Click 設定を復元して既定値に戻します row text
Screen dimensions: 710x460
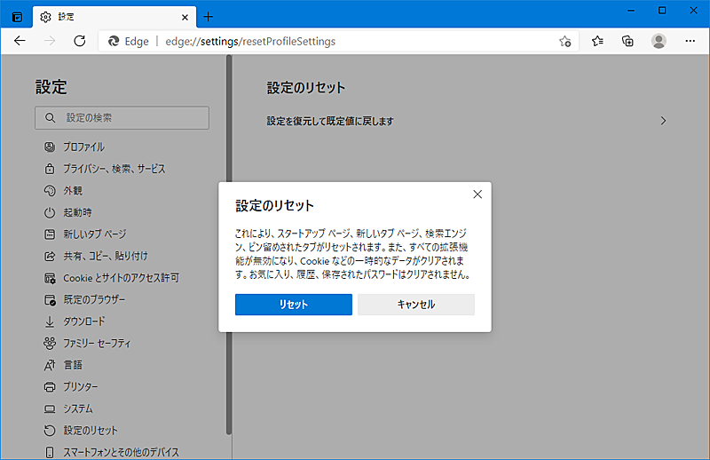[x=329, y=121]
